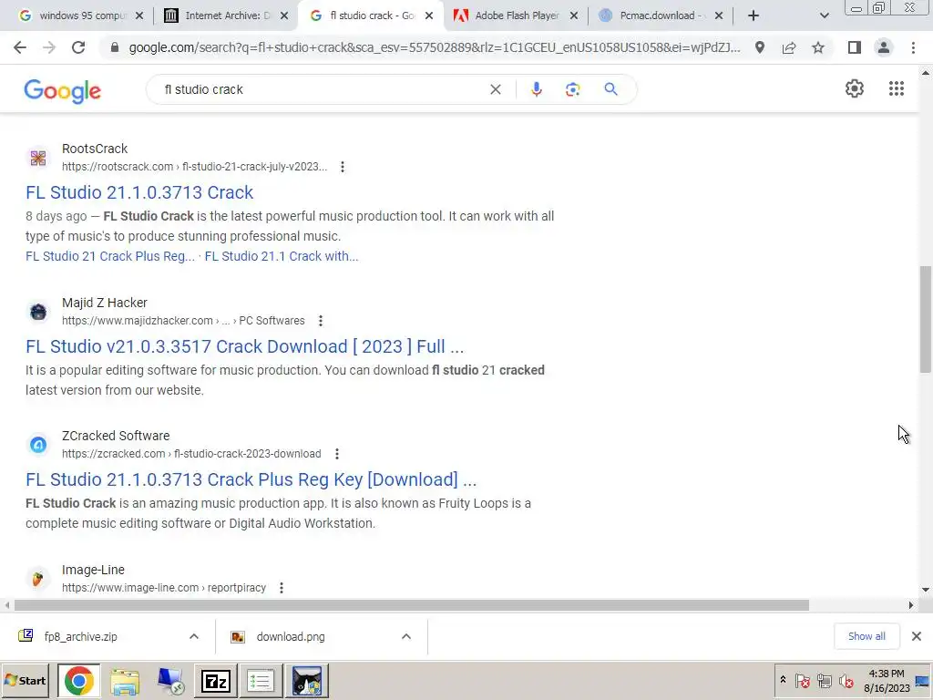This screenshot has height=700, width=933.
Task: Expand fp8_archive.zip download options
Action: tap(194, 636)
